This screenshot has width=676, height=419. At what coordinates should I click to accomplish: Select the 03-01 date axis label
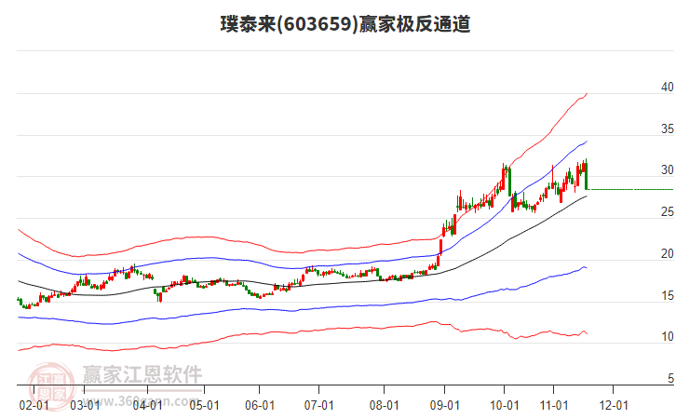click(85, 406)
